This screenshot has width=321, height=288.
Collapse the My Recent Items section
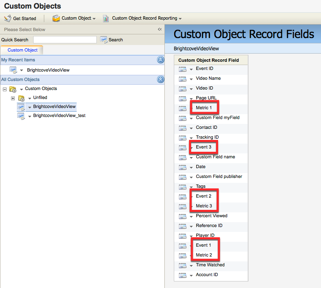click(160, 60)
